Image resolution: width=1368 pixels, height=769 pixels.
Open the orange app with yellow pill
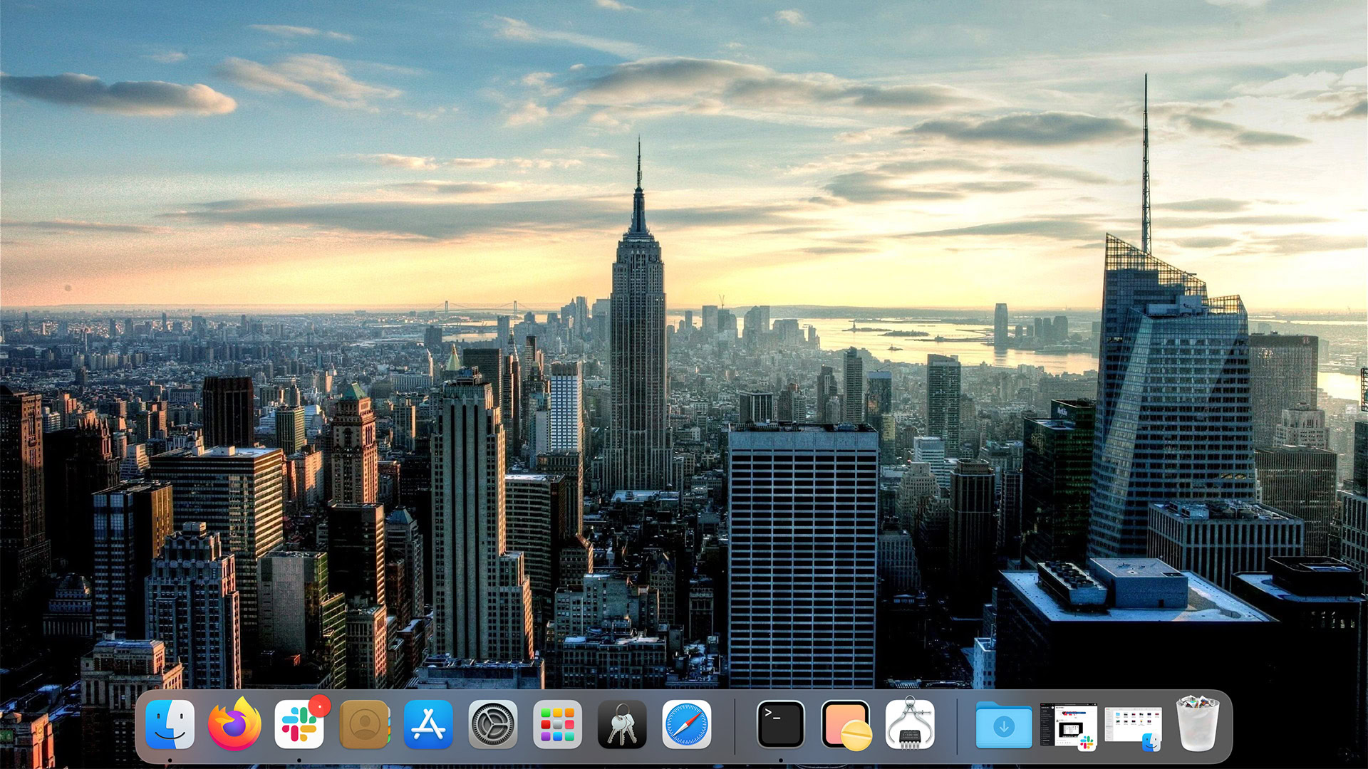[846, 725]
